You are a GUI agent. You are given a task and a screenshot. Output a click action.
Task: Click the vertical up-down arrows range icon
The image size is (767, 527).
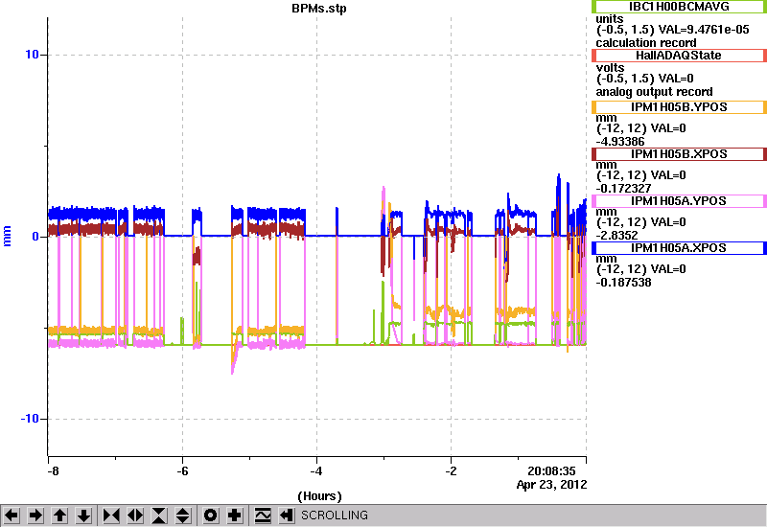(182, 516)
